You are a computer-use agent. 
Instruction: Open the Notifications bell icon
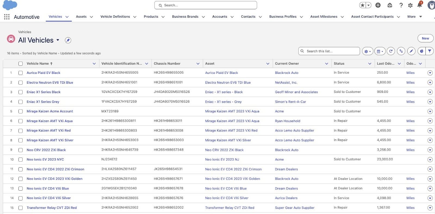pos(420,5)
